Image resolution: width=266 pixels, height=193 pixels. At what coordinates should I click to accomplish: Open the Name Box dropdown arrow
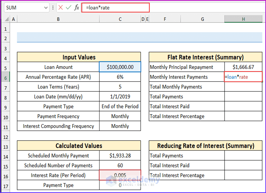46,8
